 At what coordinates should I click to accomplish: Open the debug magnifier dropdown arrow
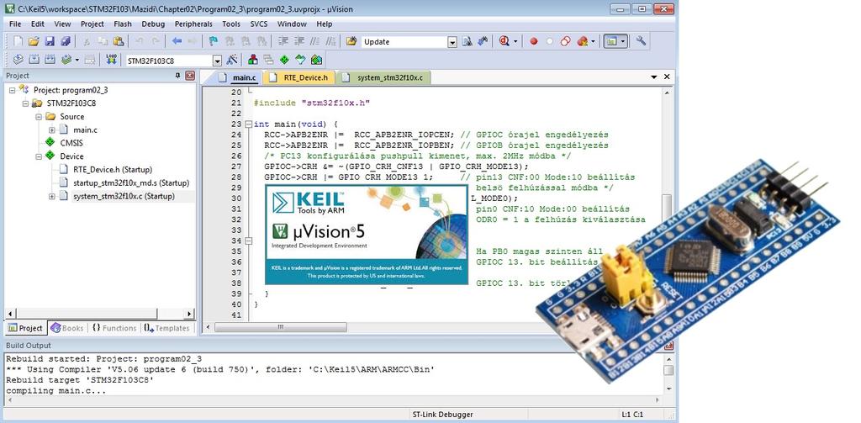click(515, 42)
